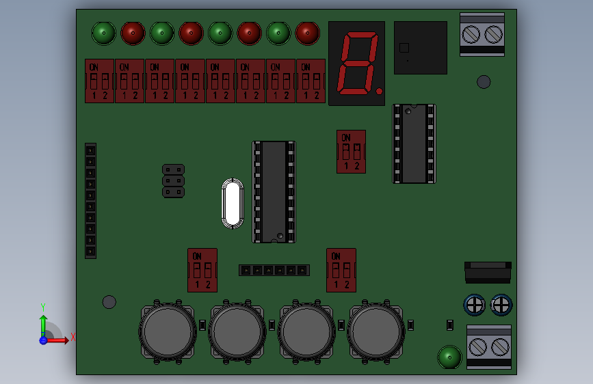This screenshot has height=384, width=593.
Task: Click the decimal point dot on seven-segment display
Action: (379, 91)
